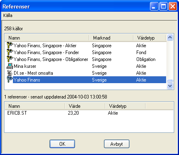Click Sverige cell in Mina kurser row

(x=99, y=66)
